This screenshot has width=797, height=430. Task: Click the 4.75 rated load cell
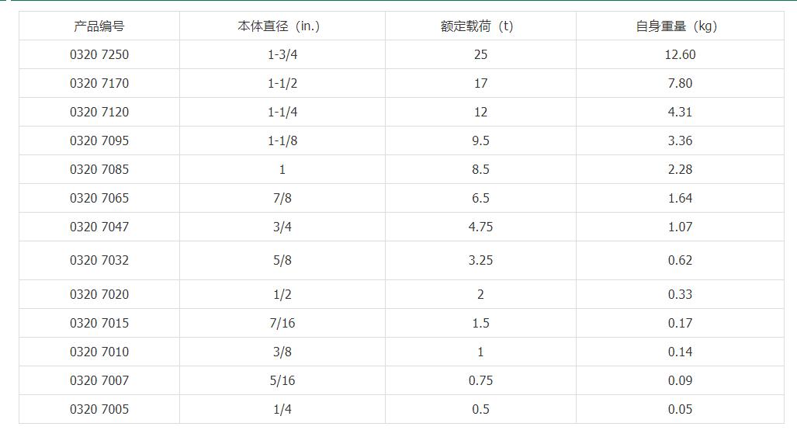tap(480, 227)
